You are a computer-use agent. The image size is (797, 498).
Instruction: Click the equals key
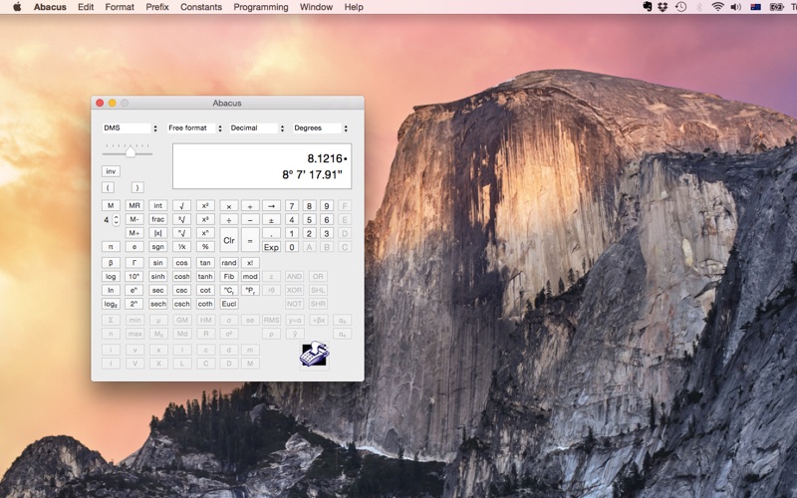(250, 240)
